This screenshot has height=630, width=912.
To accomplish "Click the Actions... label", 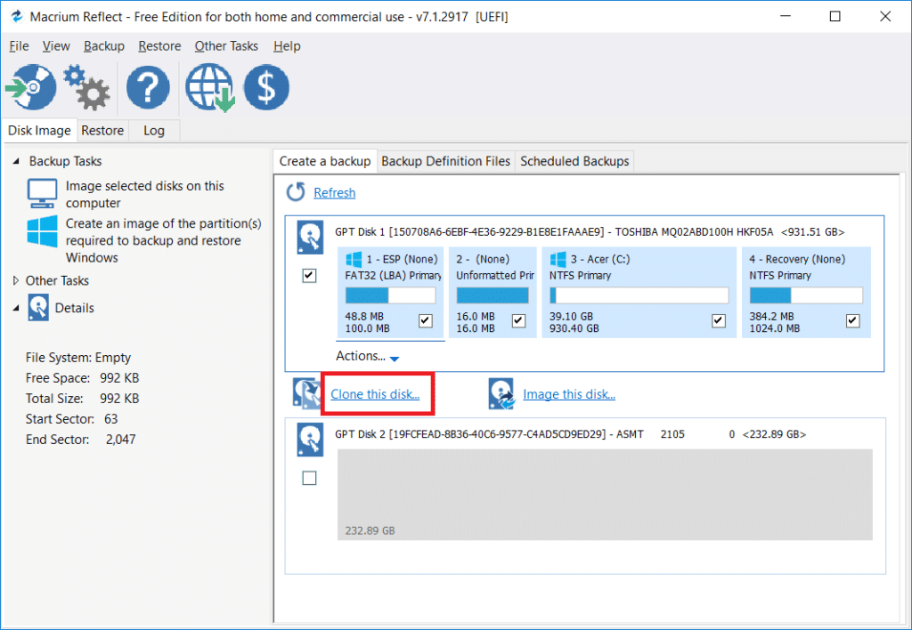I will (361, 356).
